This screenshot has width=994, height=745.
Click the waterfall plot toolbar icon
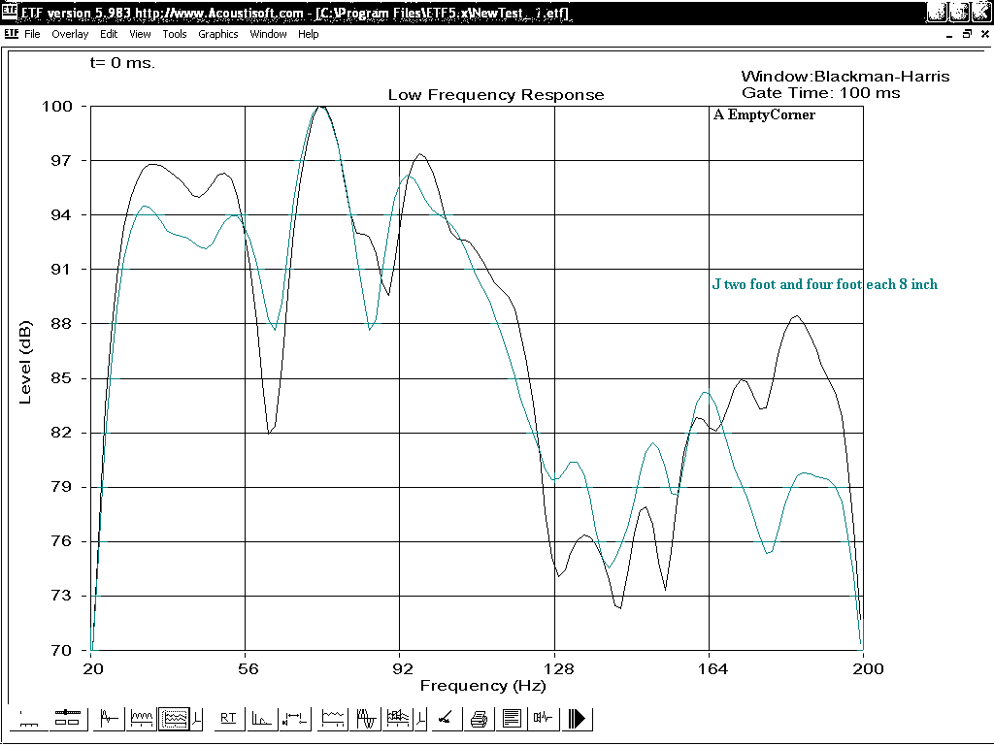(x=397, y=719)
